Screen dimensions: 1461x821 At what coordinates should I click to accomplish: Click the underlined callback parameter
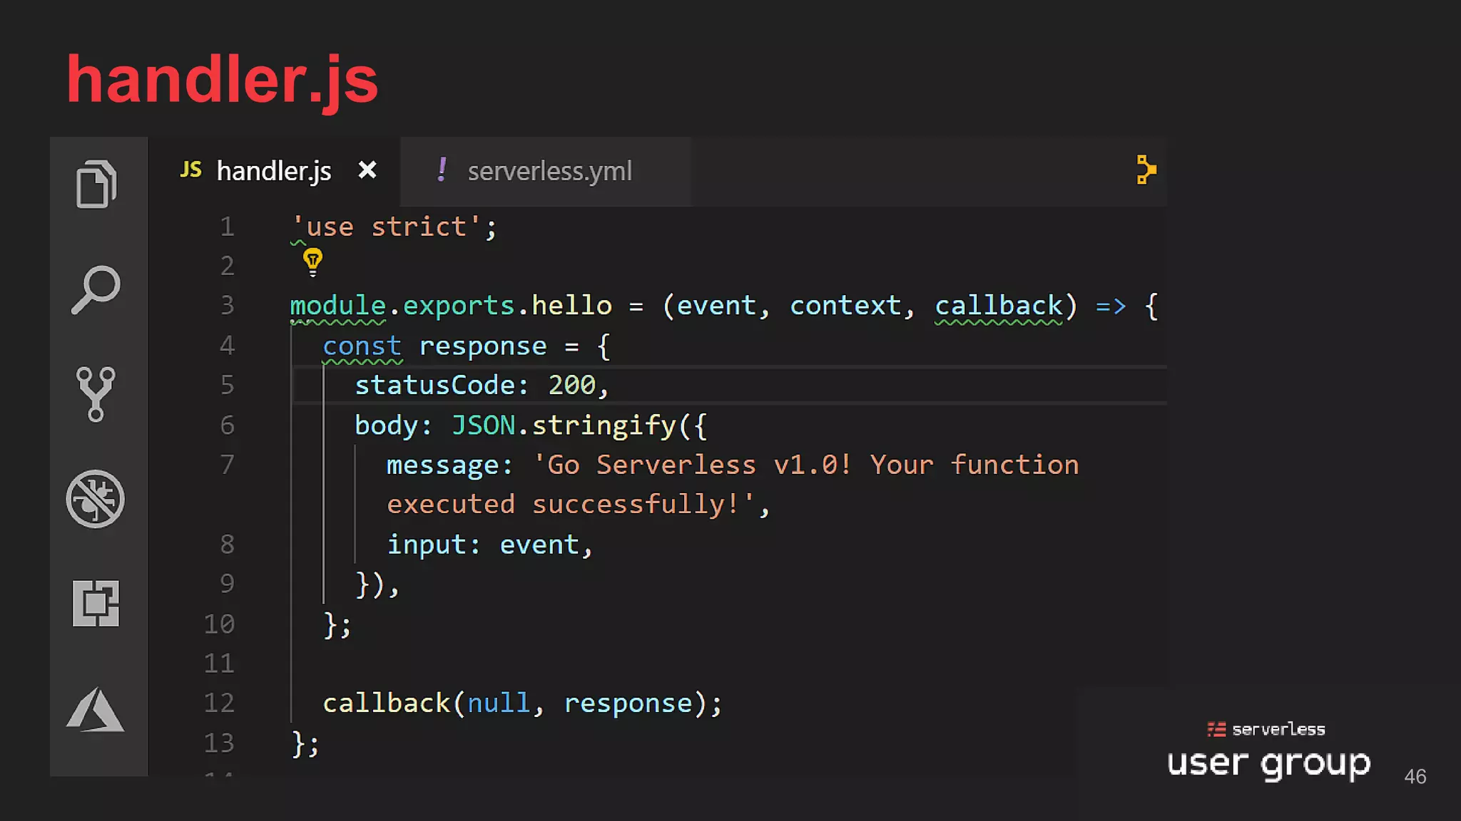(x=999, y=306)
